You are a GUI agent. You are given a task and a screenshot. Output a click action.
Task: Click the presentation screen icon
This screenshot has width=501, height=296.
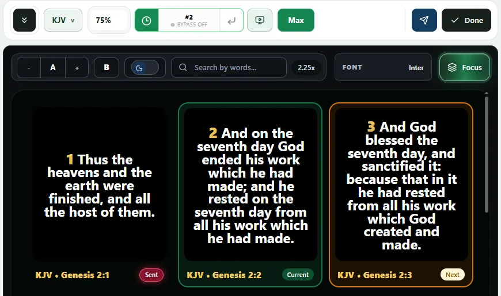(260, 21)
